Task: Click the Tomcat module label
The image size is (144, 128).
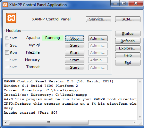Action: point(33,67)
